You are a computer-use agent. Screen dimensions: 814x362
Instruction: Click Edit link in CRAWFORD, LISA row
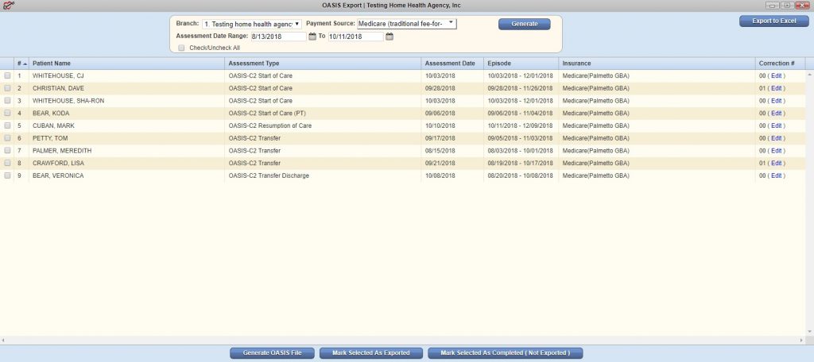click(776, 163)
